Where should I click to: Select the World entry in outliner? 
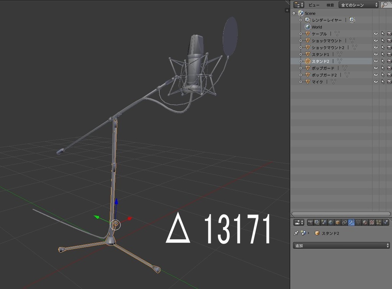click(317, 27)
